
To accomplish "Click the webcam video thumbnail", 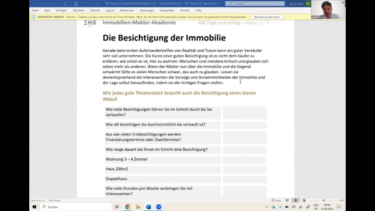I will tap(328, 9).
